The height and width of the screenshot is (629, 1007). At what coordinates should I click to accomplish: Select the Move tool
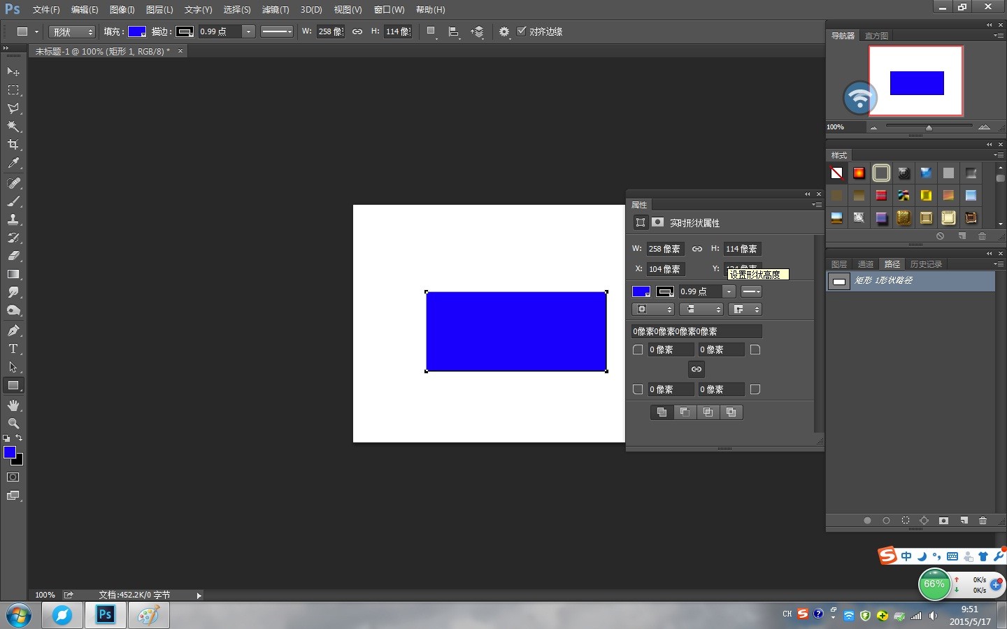click(x=13, y=72)
